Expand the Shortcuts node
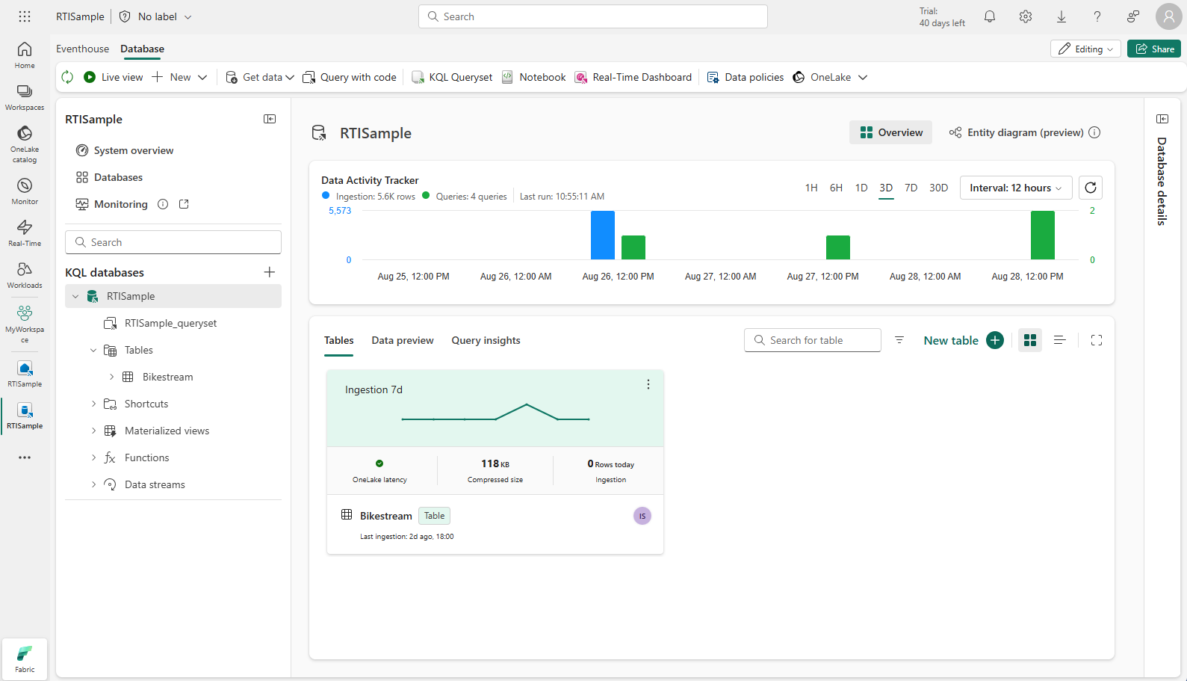1187x681 pixels. pos(93,404)
